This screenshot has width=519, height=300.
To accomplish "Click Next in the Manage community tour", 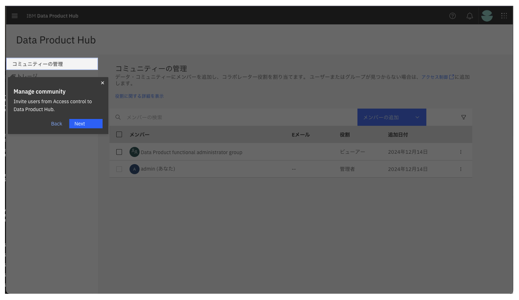I will [x=86, y=123].
